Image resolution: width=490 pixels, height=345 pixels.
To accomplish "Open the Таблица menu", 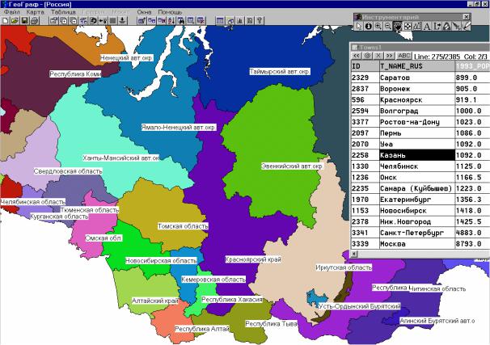I will [63, 12].
